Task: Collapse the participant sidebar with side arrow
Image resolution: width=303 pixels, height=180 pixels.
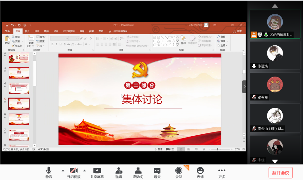Action: tap(244, 87)
